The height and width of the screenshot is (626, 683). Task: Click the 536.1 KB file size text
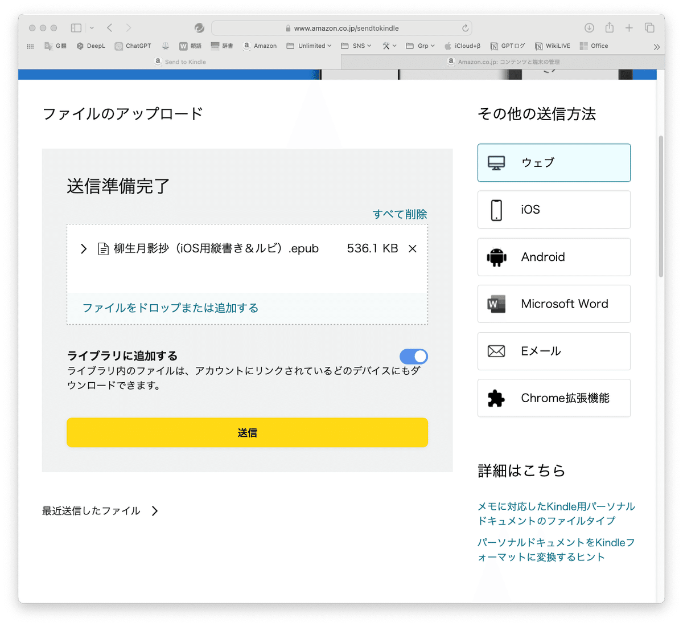(x=372, y=248)
